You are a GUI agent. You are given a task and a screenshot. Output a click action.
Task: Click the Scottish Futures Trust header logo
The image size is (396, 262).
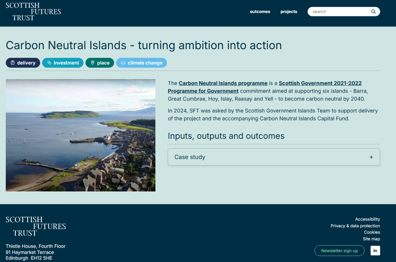tap(33, 11)
